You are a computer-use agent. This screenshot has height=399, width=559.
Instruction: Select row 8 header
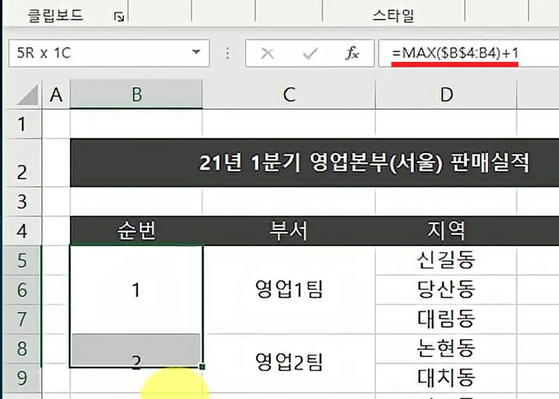(x=22, y=348)
